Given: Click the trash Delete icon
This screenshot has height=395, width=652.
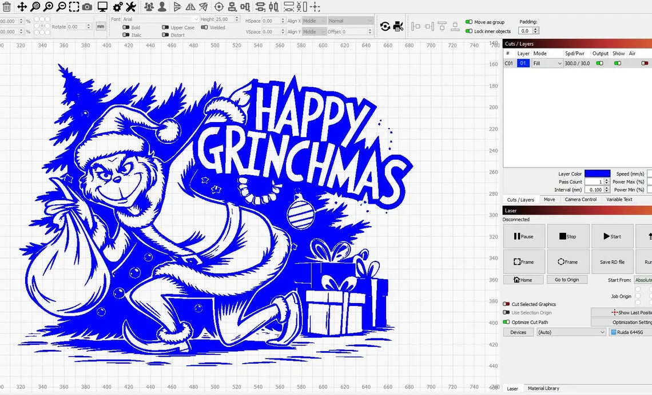Looking at the screenshot, I should [6, 7].
